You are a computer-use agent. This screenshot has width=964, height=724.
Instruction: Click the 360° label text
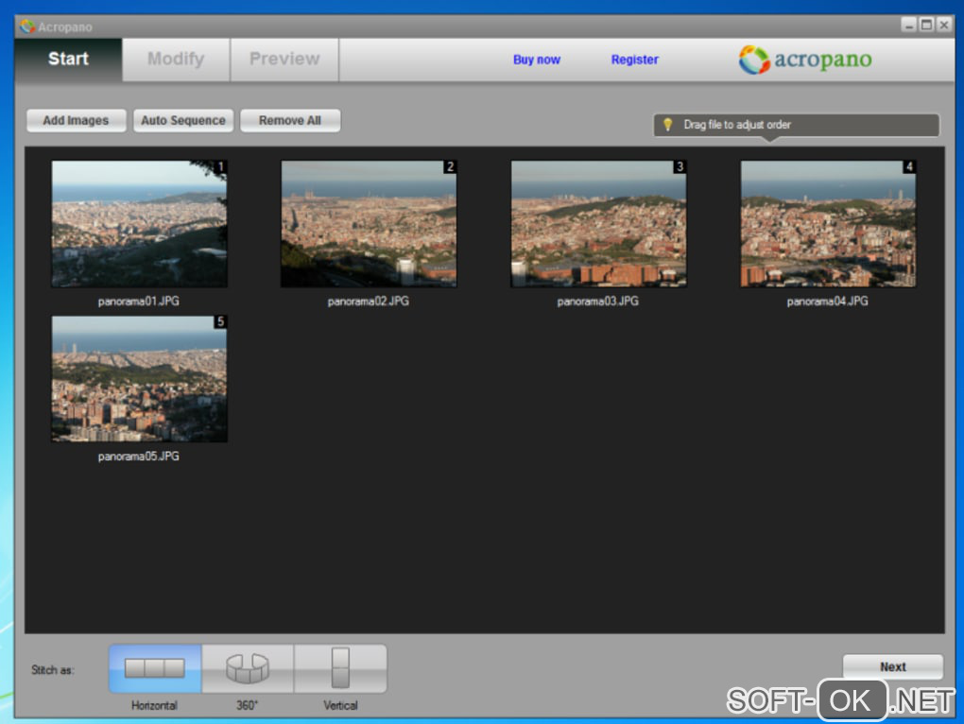(x=248, y=705)
